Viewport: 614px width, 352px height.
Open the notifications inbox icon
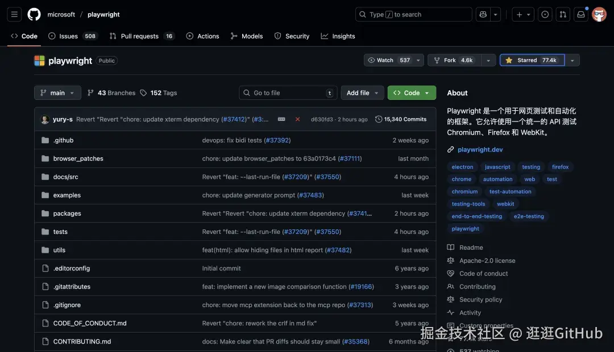(x=580, y=14)
